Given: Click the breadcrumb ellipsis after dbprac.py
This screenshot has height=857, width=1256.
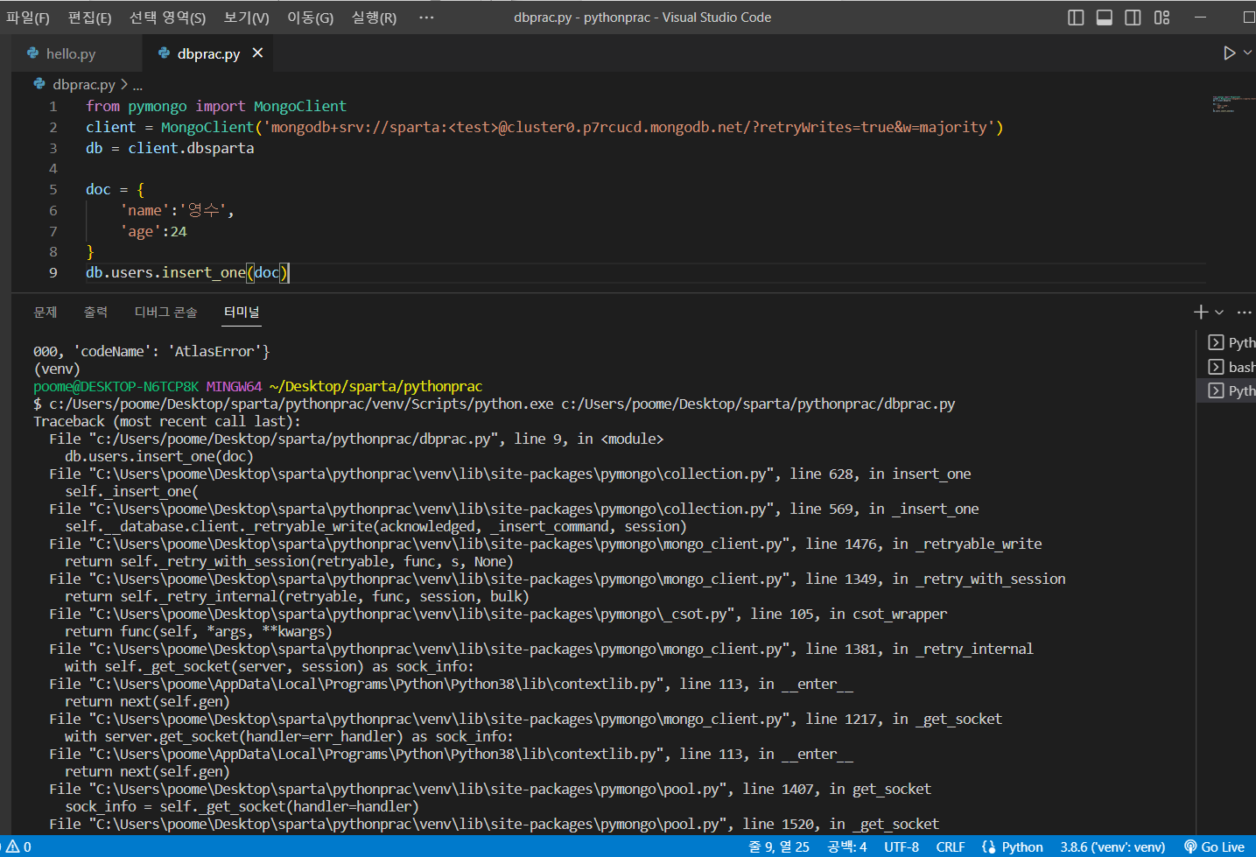Looking at the screenshot, I should pos(137,85).
